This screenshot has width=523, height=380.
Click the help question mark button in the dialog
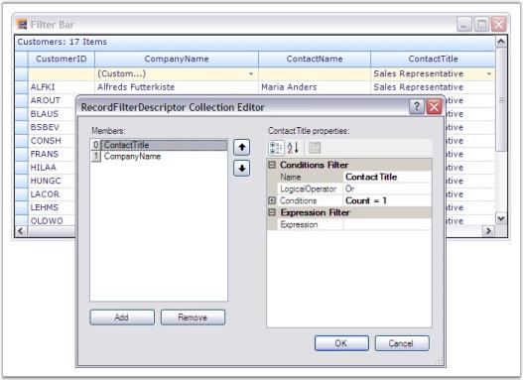[x=416, y=107]
